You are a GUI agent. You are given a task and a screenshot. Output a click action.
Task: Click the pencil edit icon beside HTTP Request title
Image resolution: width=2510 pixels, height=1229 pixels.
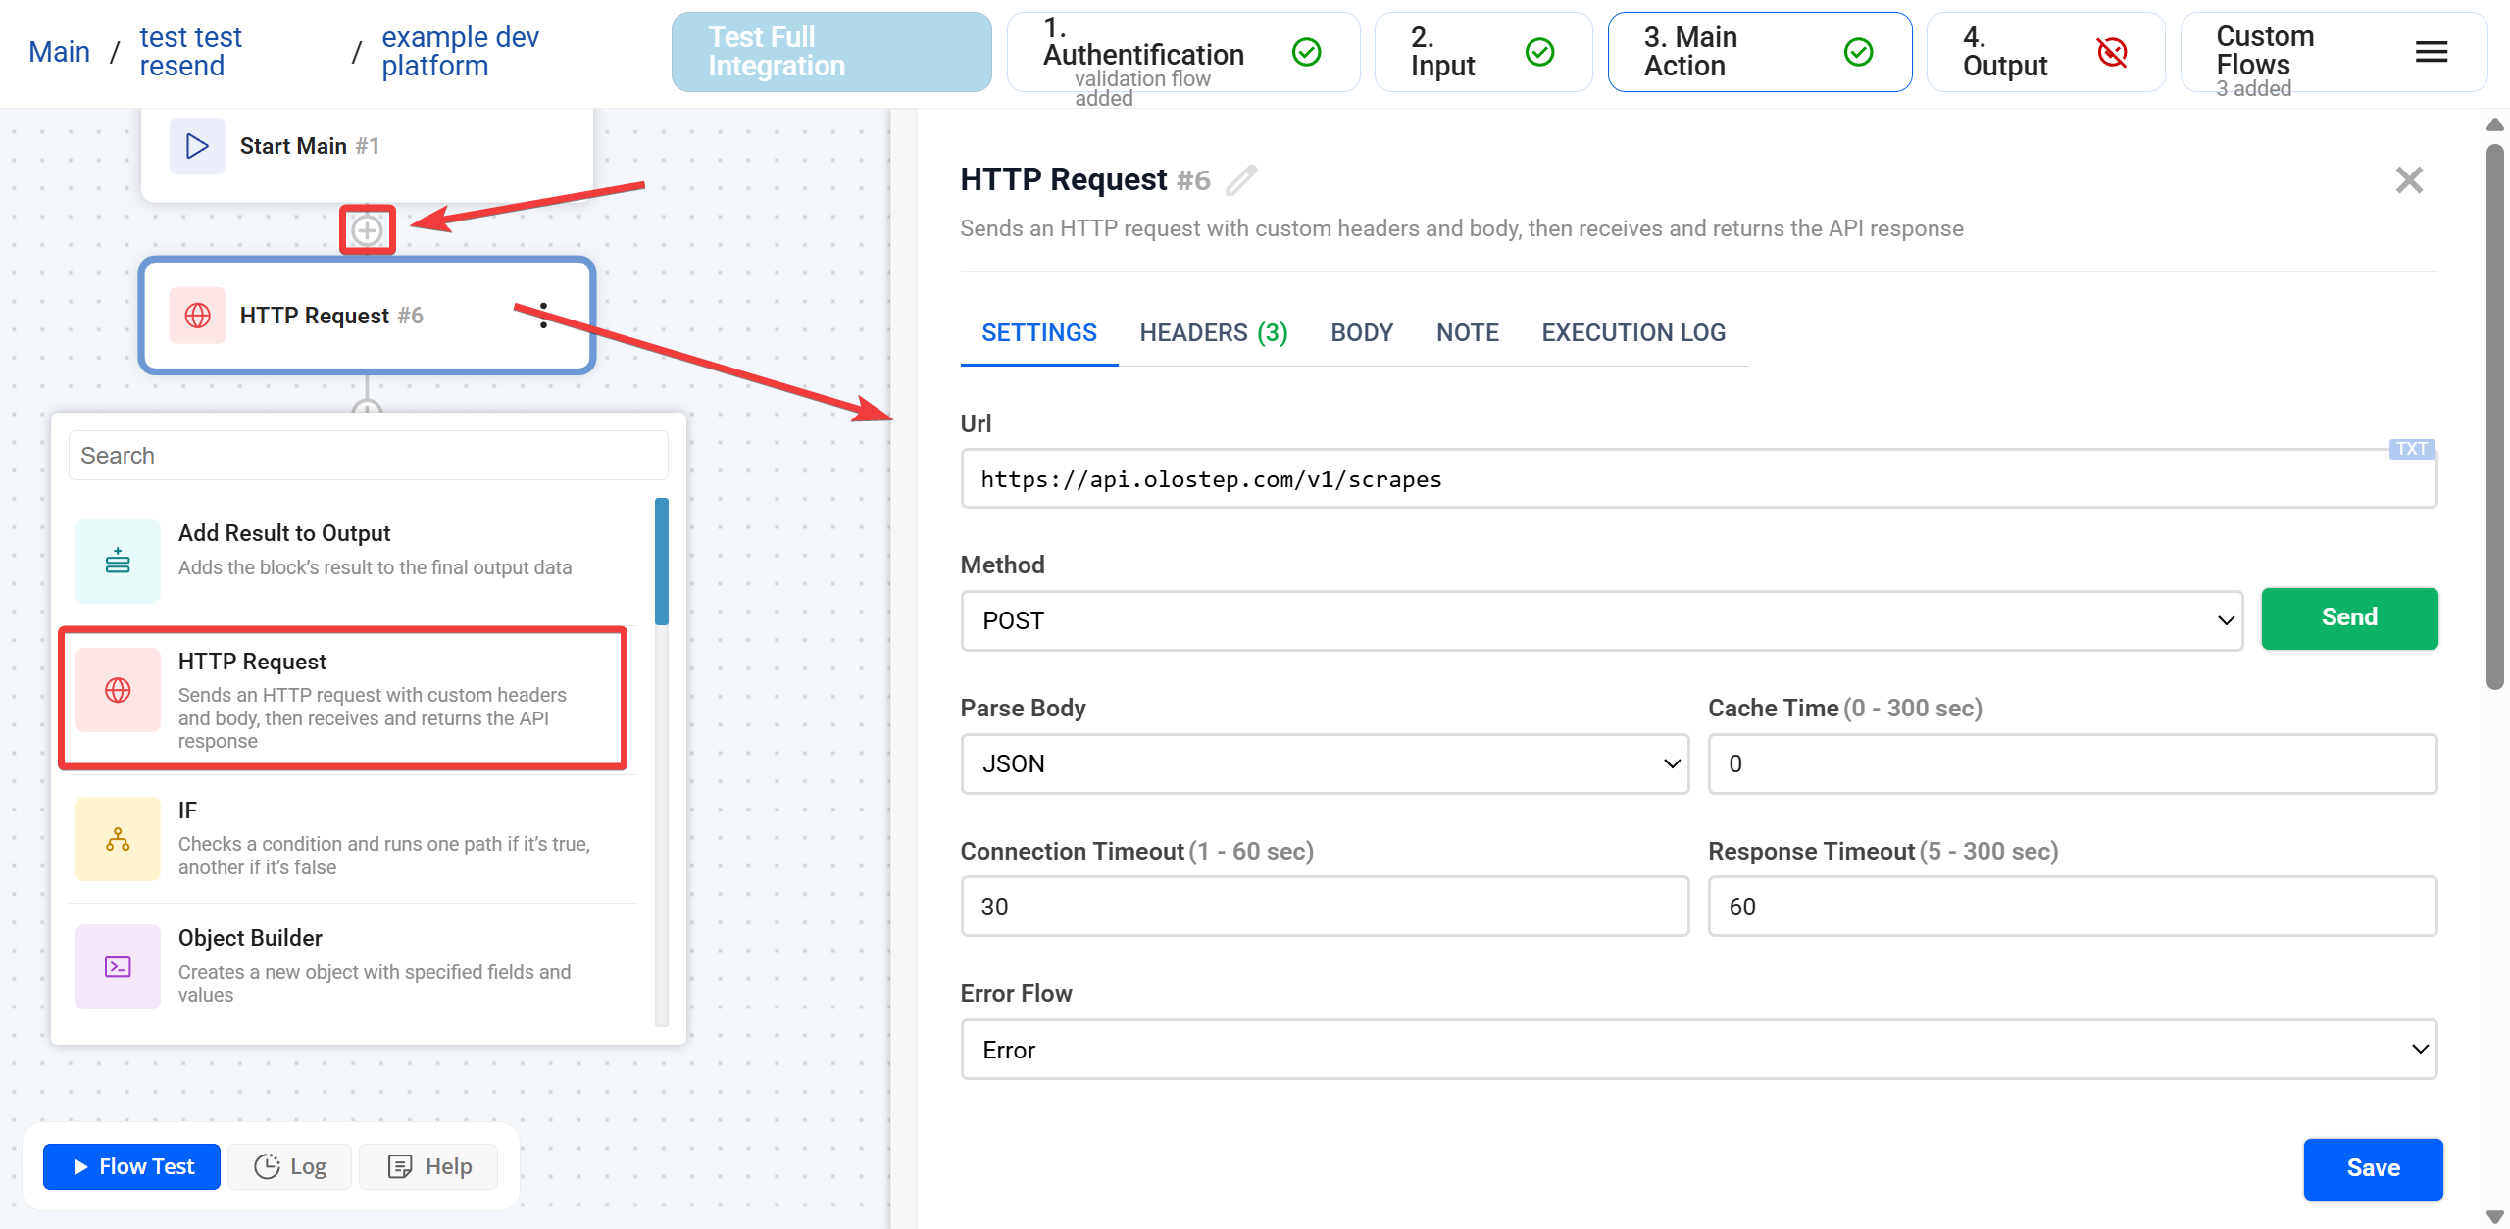coord(1241,180)
